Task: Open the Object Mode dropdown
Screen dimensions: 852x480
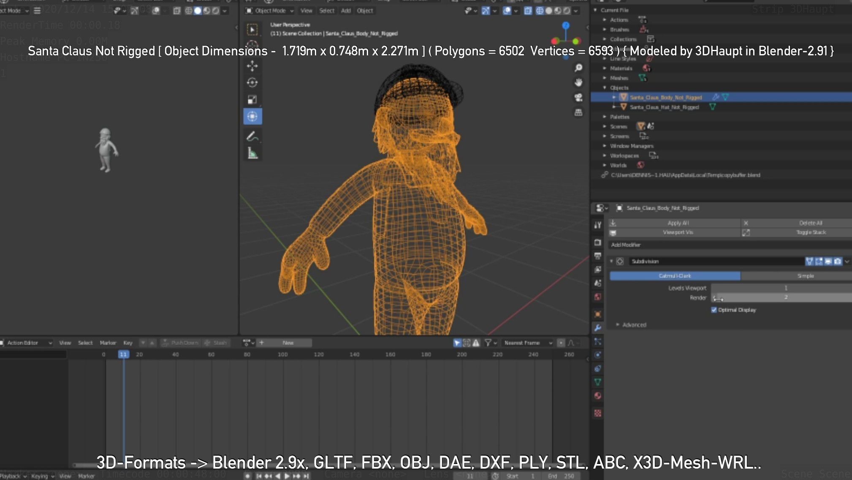Action: (x=270, y=11)
